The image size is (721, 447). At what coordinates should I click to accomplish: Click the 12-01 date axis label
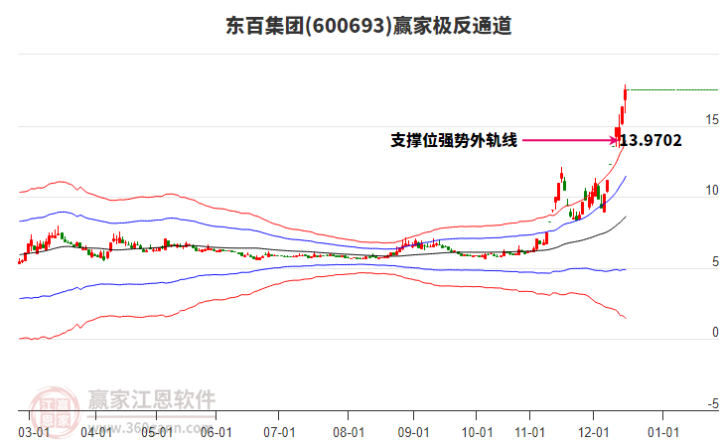(593, 432)
